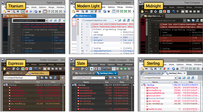Sort by Date column header in Slate

(x=122, y=82)
